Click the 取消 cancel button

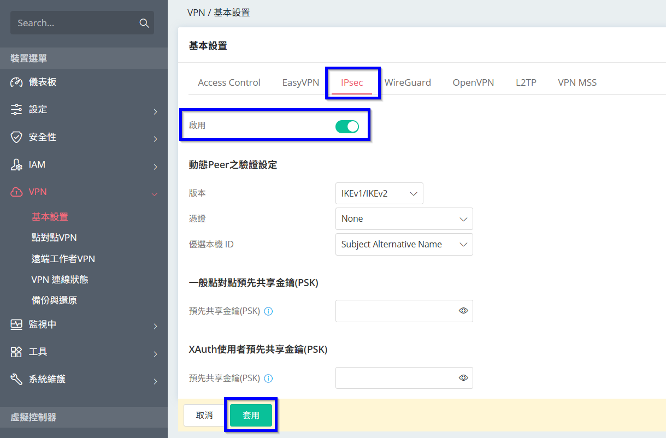point(204,416)
